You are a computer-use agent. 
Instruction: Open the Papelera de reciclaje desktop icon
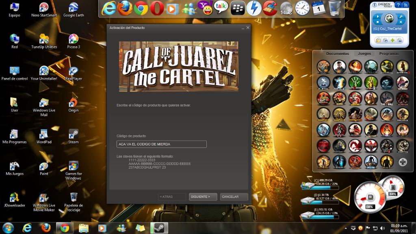pos(74,202)
